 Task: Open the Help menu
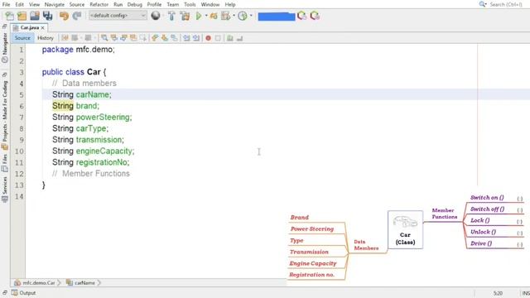tap(230, 4)
